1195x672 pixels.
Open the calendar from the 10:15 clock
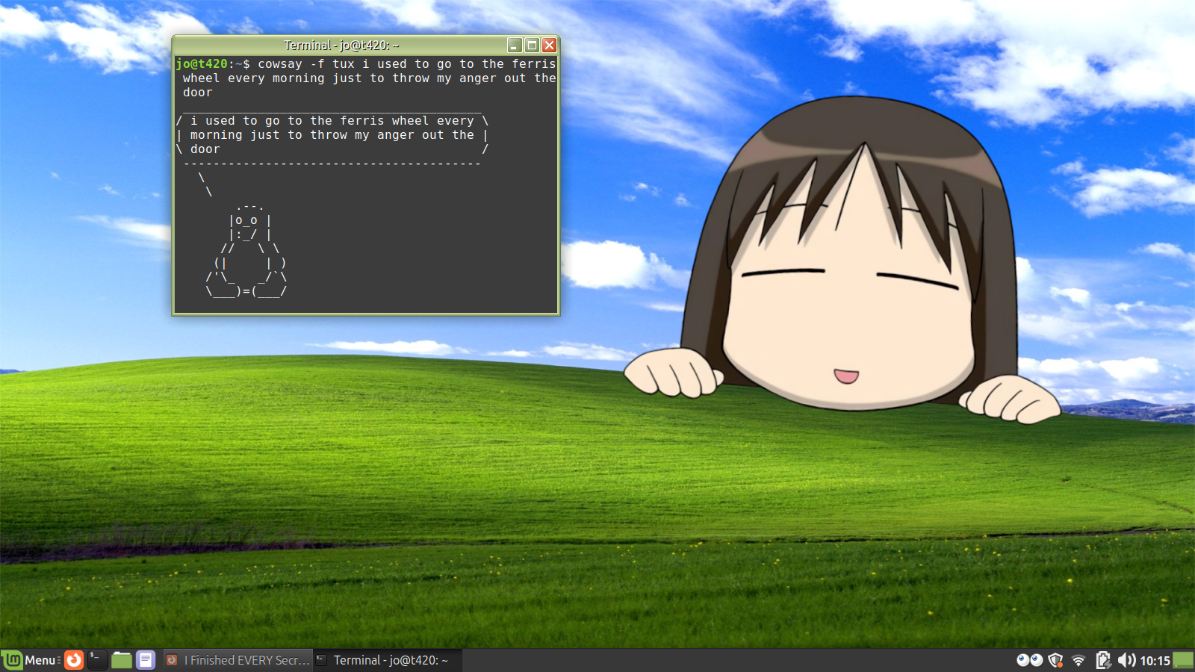[x=1155, y=661]
